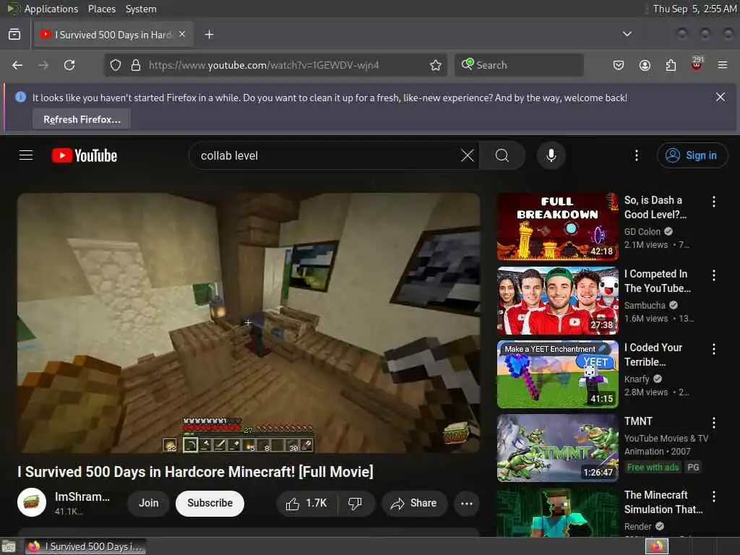
Task: Click the YouTube search magnifier button
Action: (502, 155)
